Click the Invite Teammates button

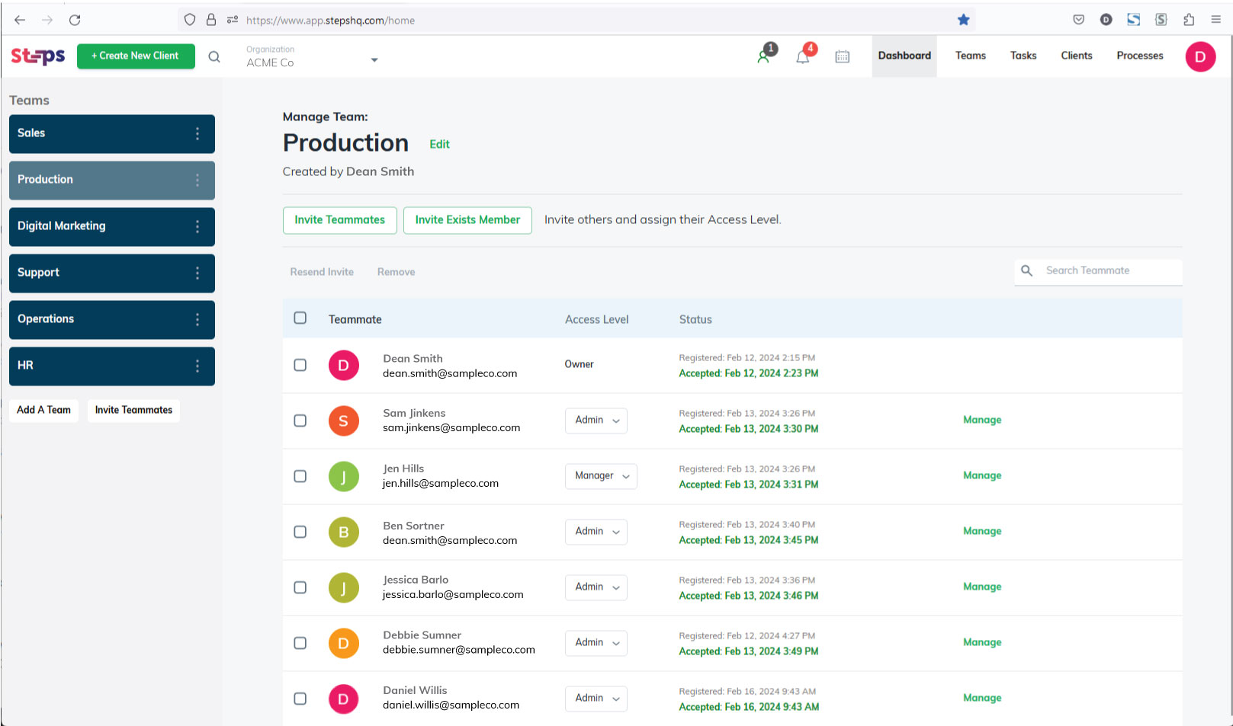(339, 220)
